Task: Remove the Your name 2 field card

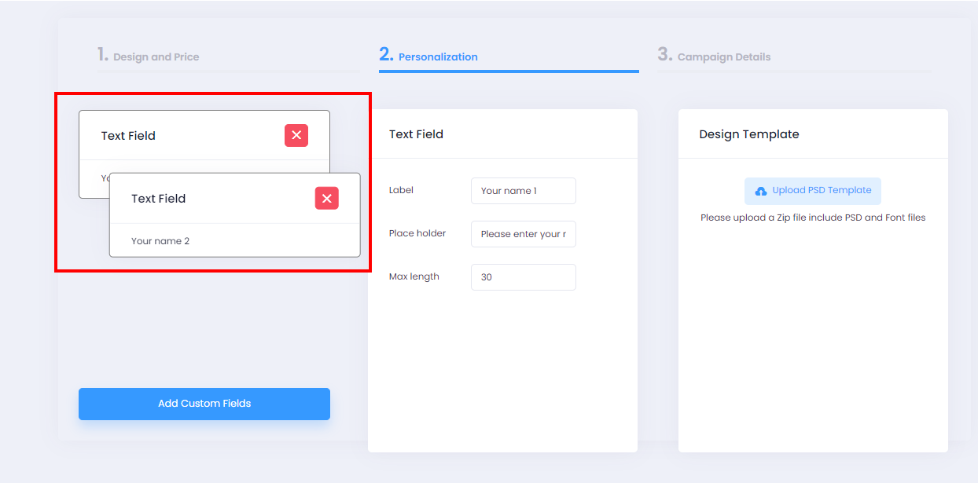Action: (x=327, y=198)
